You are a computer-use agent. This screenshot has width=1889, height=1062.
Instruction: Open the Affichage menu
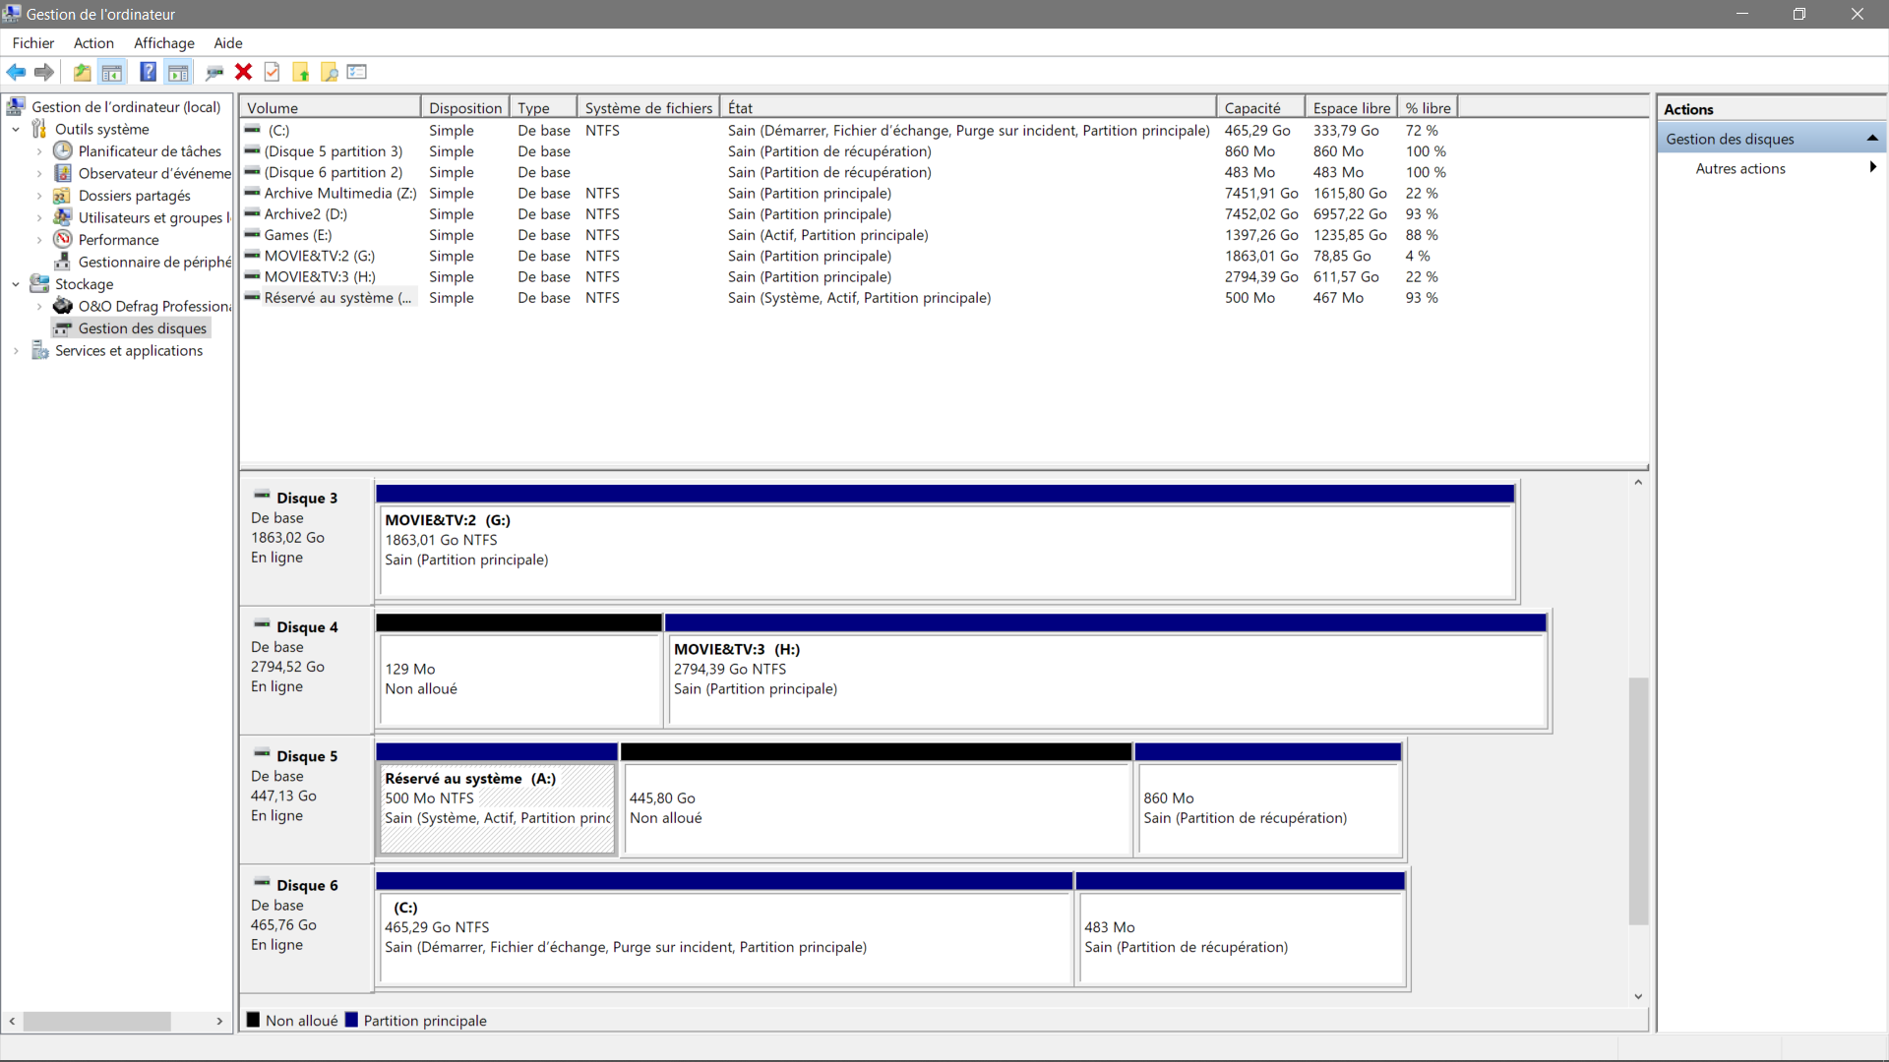tap(164, 42)
